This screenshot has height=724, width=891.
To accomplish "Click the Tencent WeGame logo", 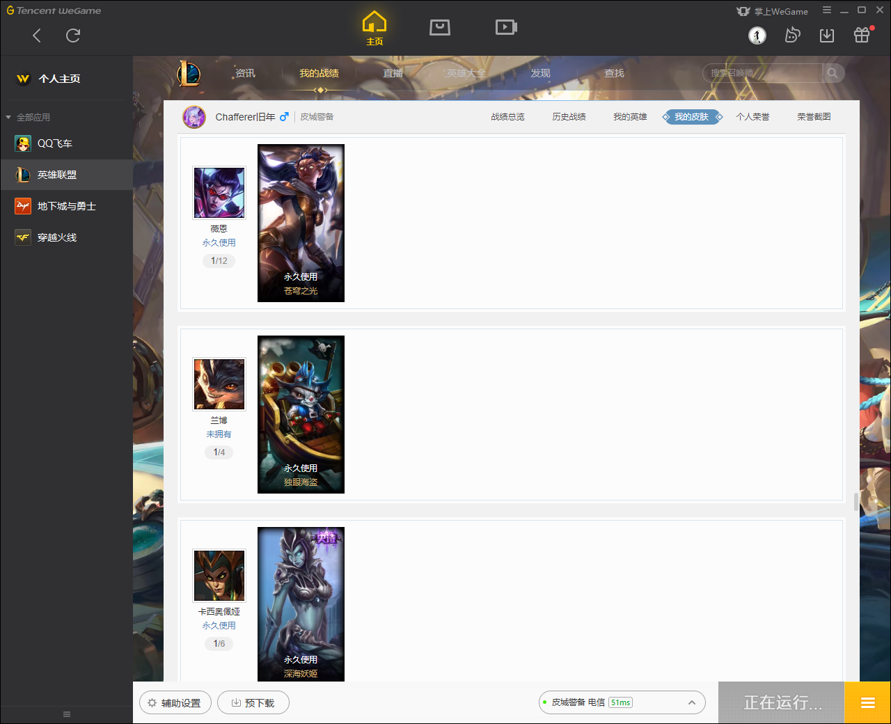I will 54,10.
